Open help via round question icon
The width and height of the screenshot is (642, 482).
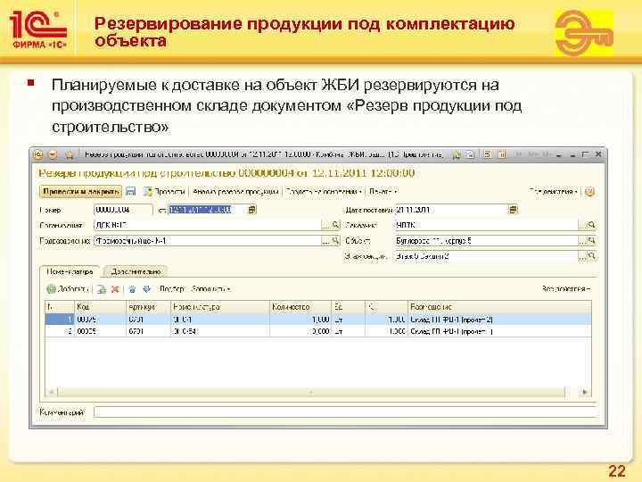coord(589,191)
